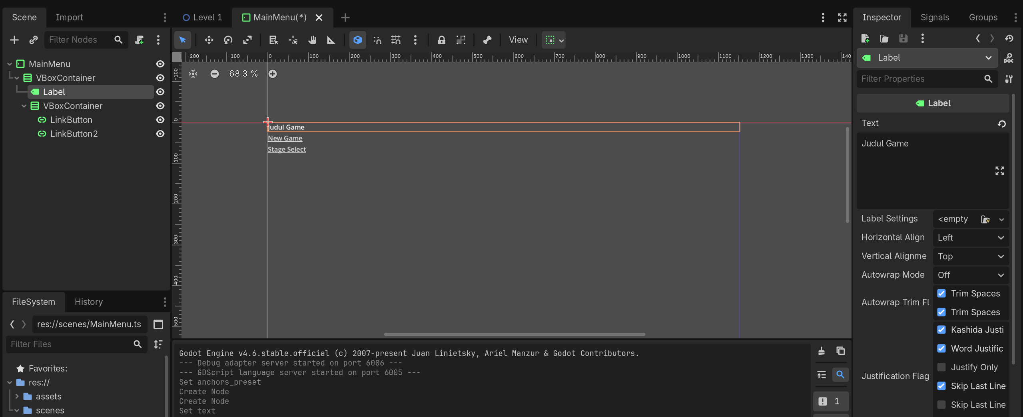Switch to the Signals tab
Image resolution: width=1023 pixels, height=417 pixels.
[935, 17]
